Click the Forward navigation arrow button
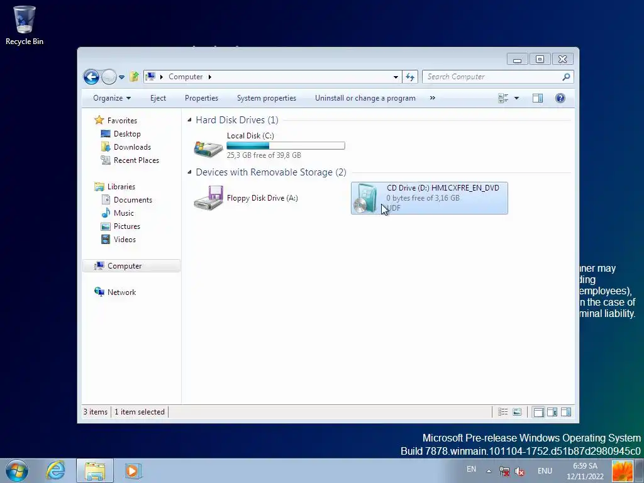The width and height of the screenshot is (644, 483). [109, 77]
